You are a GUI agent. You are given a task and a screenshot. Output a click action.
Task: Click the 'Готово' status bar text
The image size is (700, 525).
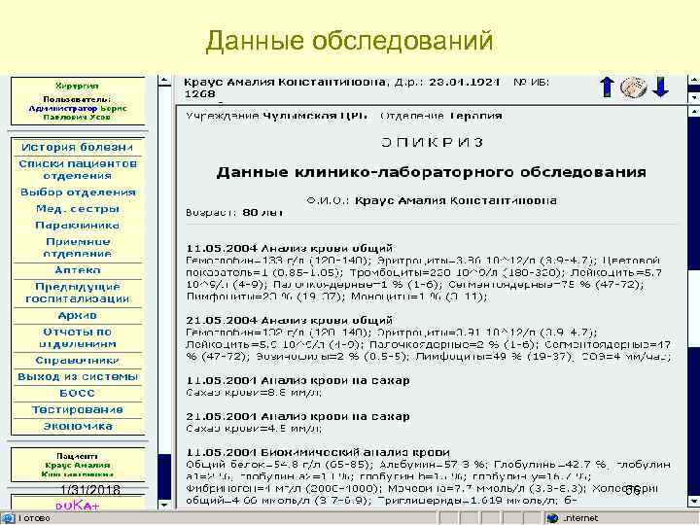34,518
